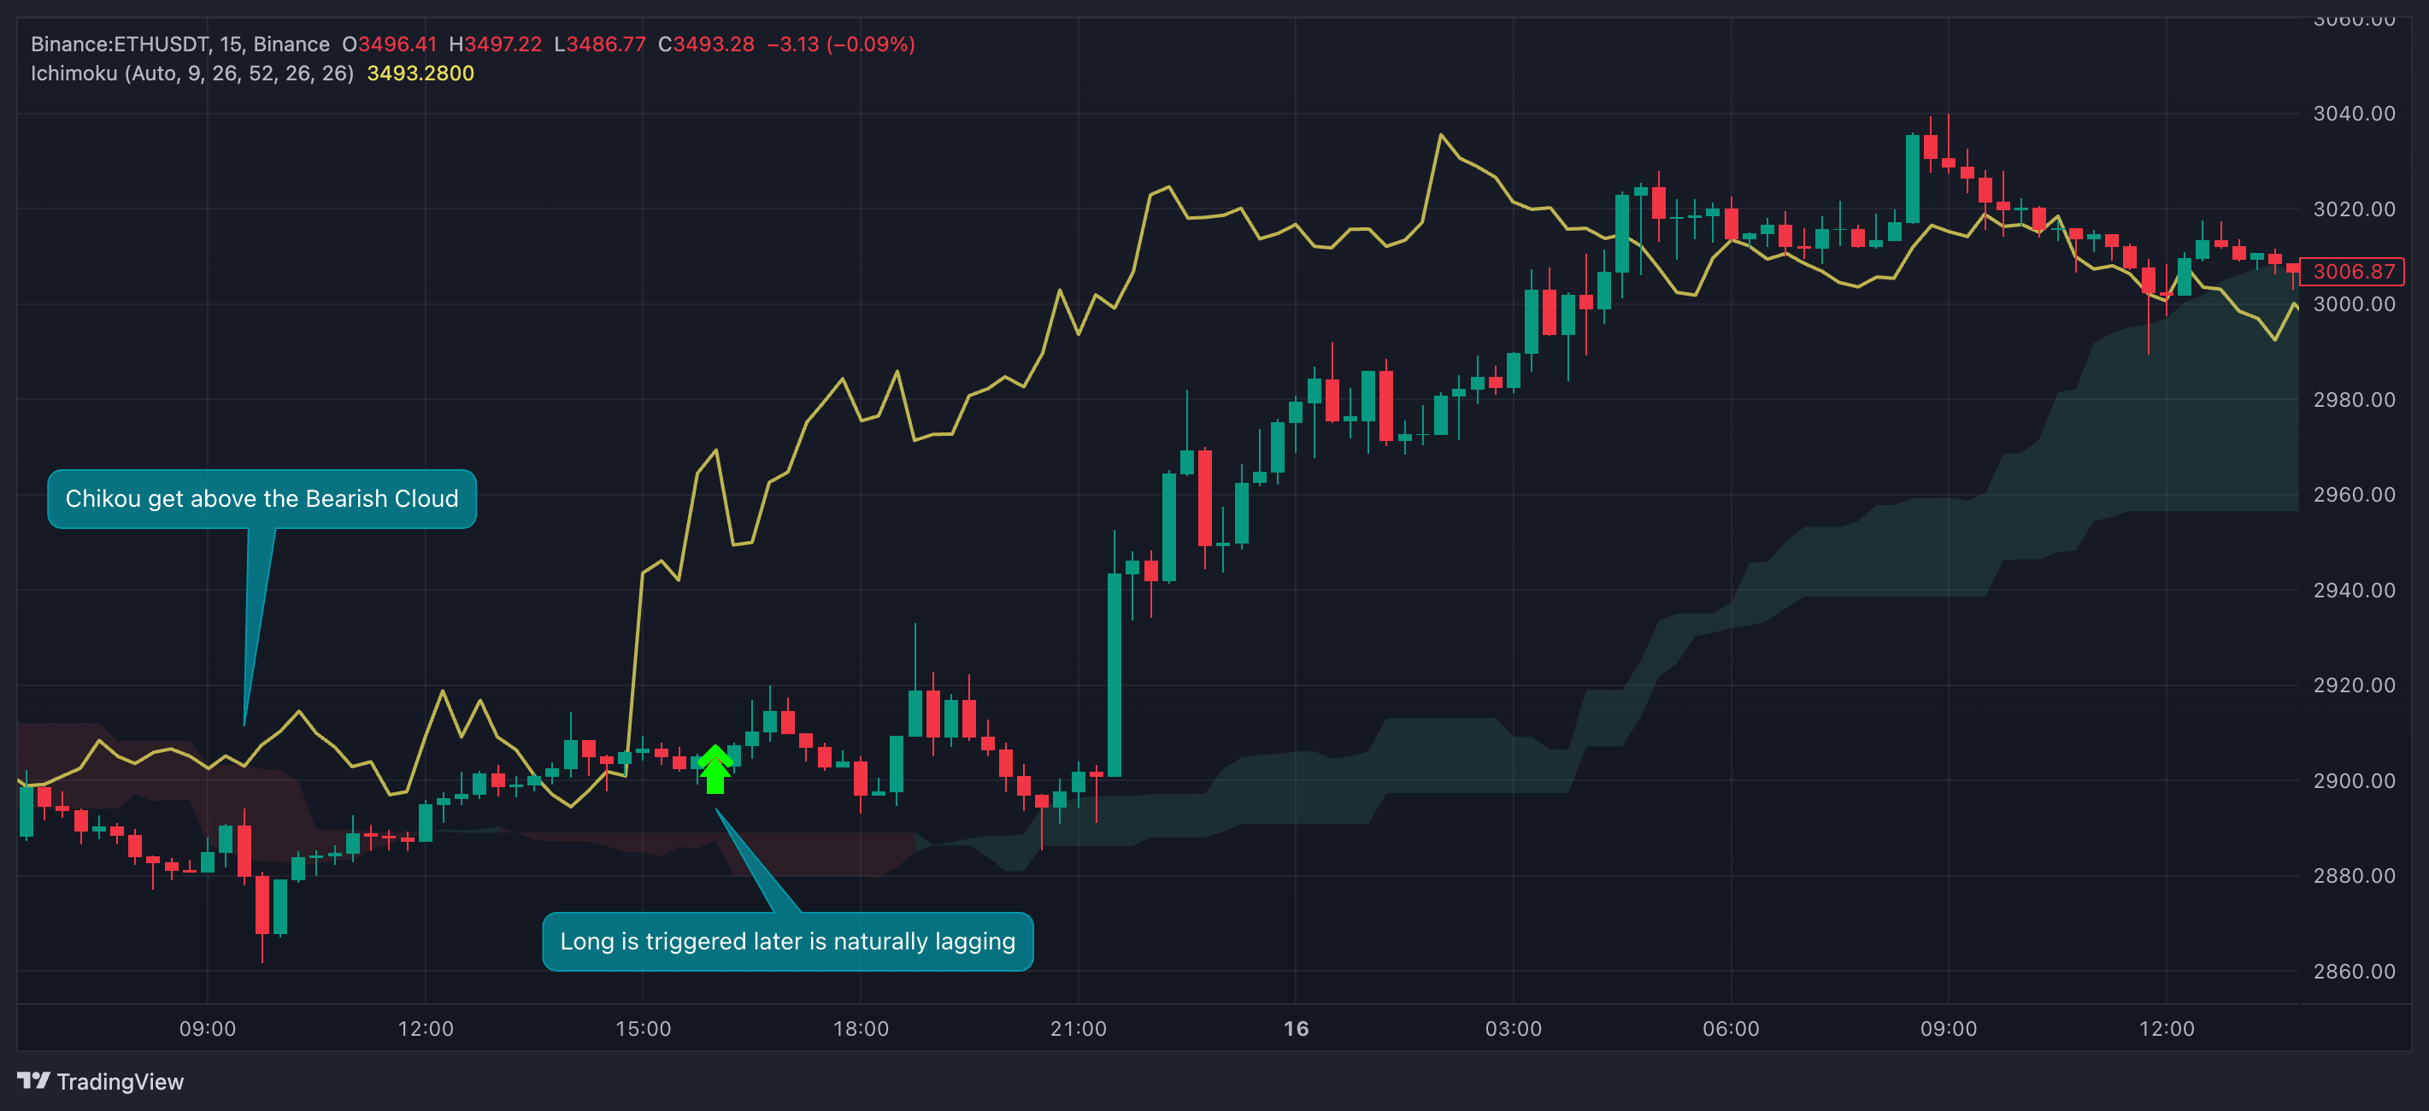The image size is (2429, 1111).
Task: Open the TradingView text link
Action: click(x=120, y=1082)
